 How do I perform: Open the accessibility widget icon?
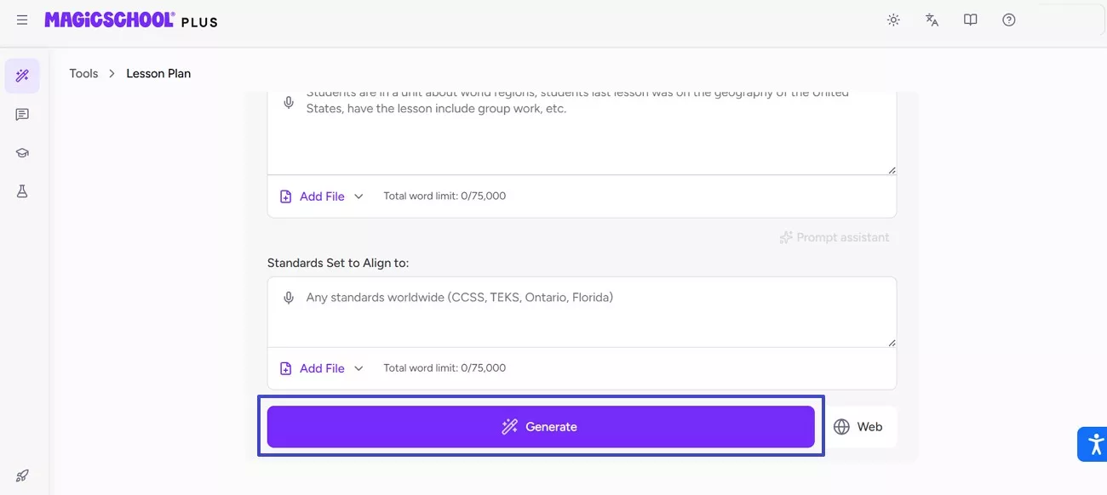[1093, 444]
